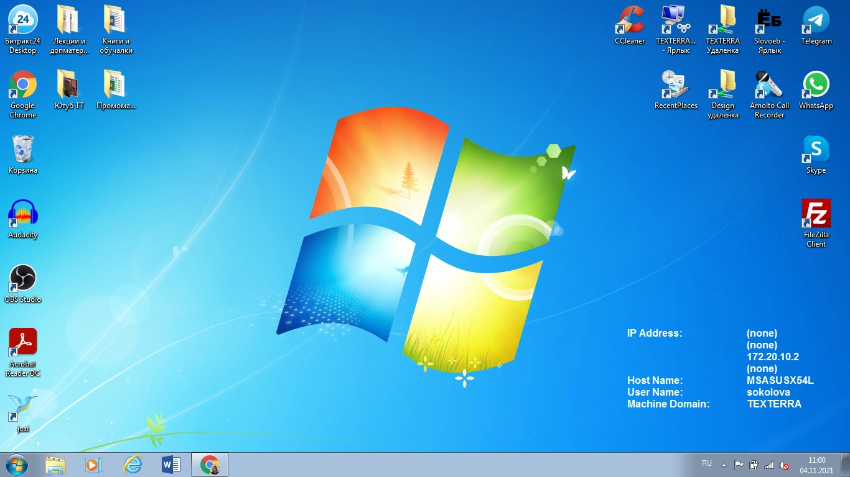This screenshot has width=850, height=477.
Task: Select the Лекции и допматериалы folder
Action: pos(70,29)
